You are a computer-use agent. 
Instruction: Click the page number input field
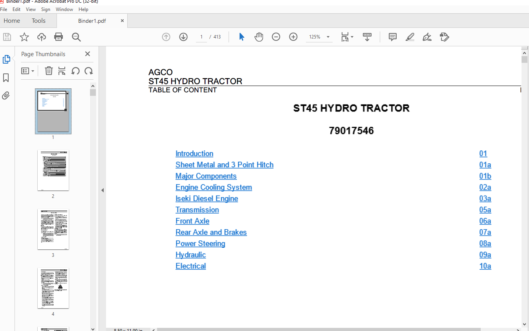[201, 37]
